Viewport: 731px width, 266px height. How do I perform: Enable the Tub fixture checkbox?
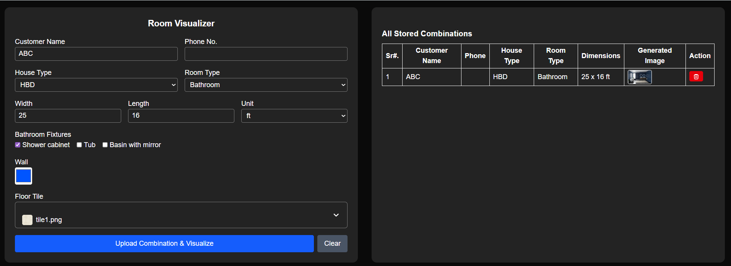[79, 145]
